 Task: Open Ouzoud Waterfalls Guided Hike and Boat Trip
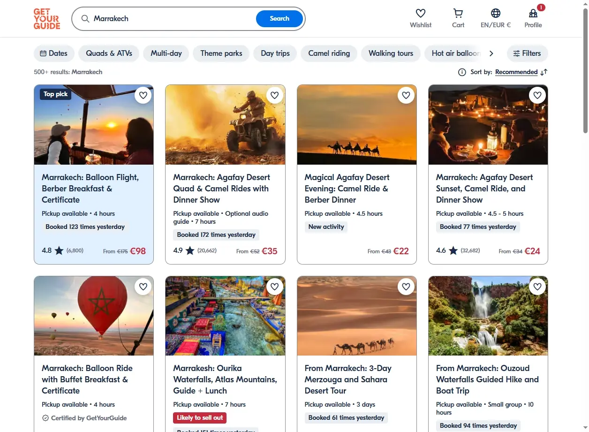pyautogui.click(x=487, y=379)
